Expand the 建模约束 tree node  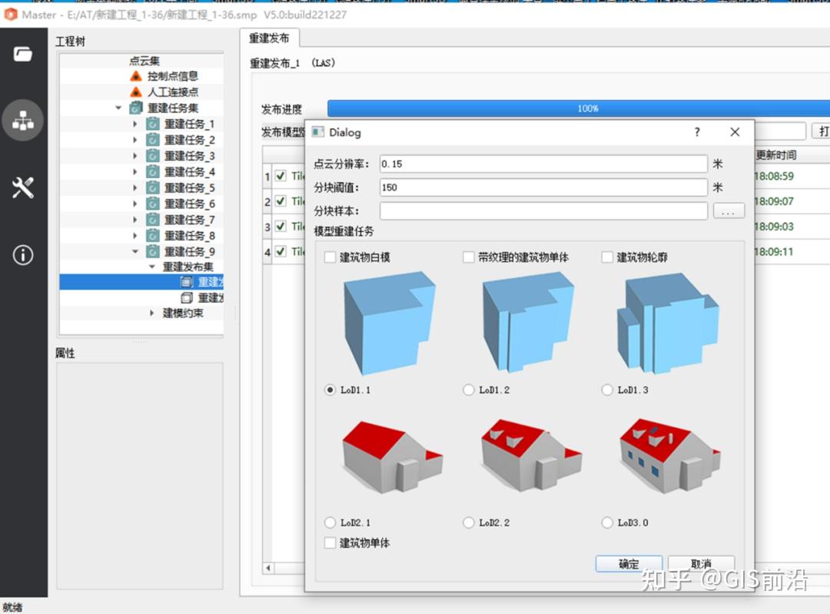(x=152, y=313)
